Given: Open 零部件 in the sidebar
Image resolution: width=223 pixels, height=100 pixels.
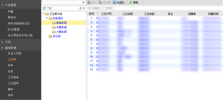Looking at the screenshot, I should [12, 18].
